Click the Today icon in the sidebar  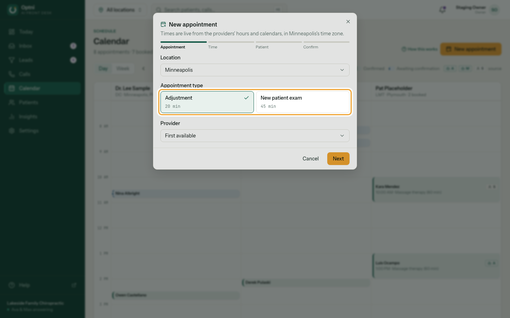pos(12,32)
